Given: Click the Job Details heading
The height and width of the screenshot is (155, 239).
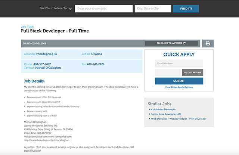Looking at the screenshot, I should click(x=34, y=81).
